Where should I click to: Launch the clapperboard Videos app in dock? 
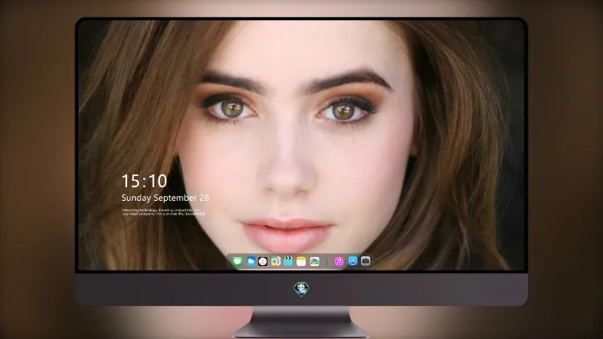(x=288, y=261)
